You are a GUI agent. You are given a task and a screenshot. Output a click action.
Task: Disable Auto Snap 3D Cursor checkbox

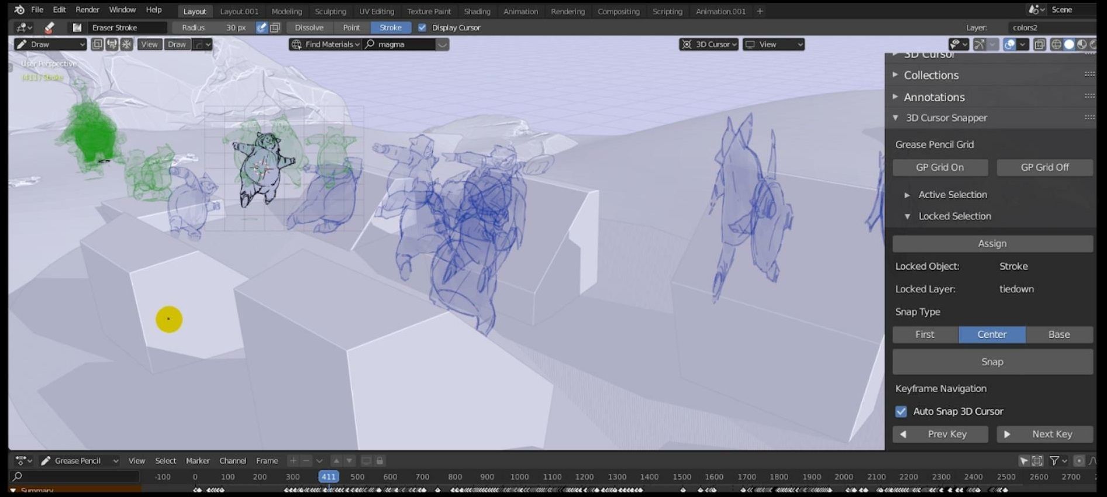(x=901, y=411)
